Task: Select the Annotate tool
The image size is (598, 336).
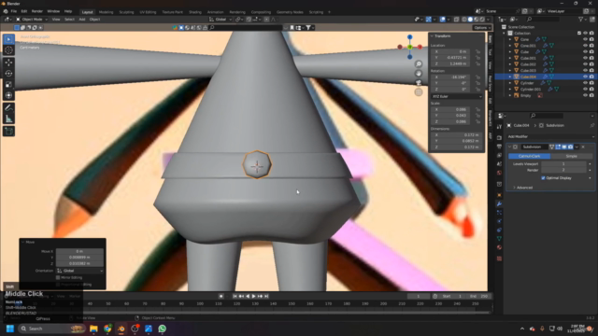Action: click(x=8, y=108)
